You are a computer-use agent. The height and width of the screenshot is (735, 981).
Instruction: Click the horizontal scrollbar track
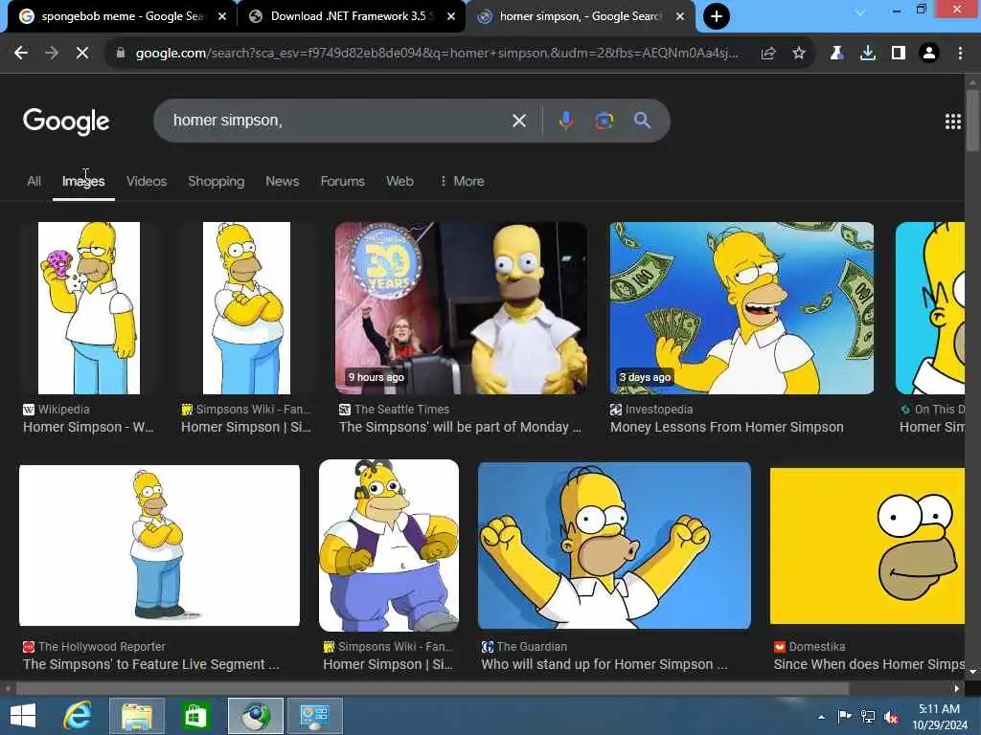pos(482,688)
